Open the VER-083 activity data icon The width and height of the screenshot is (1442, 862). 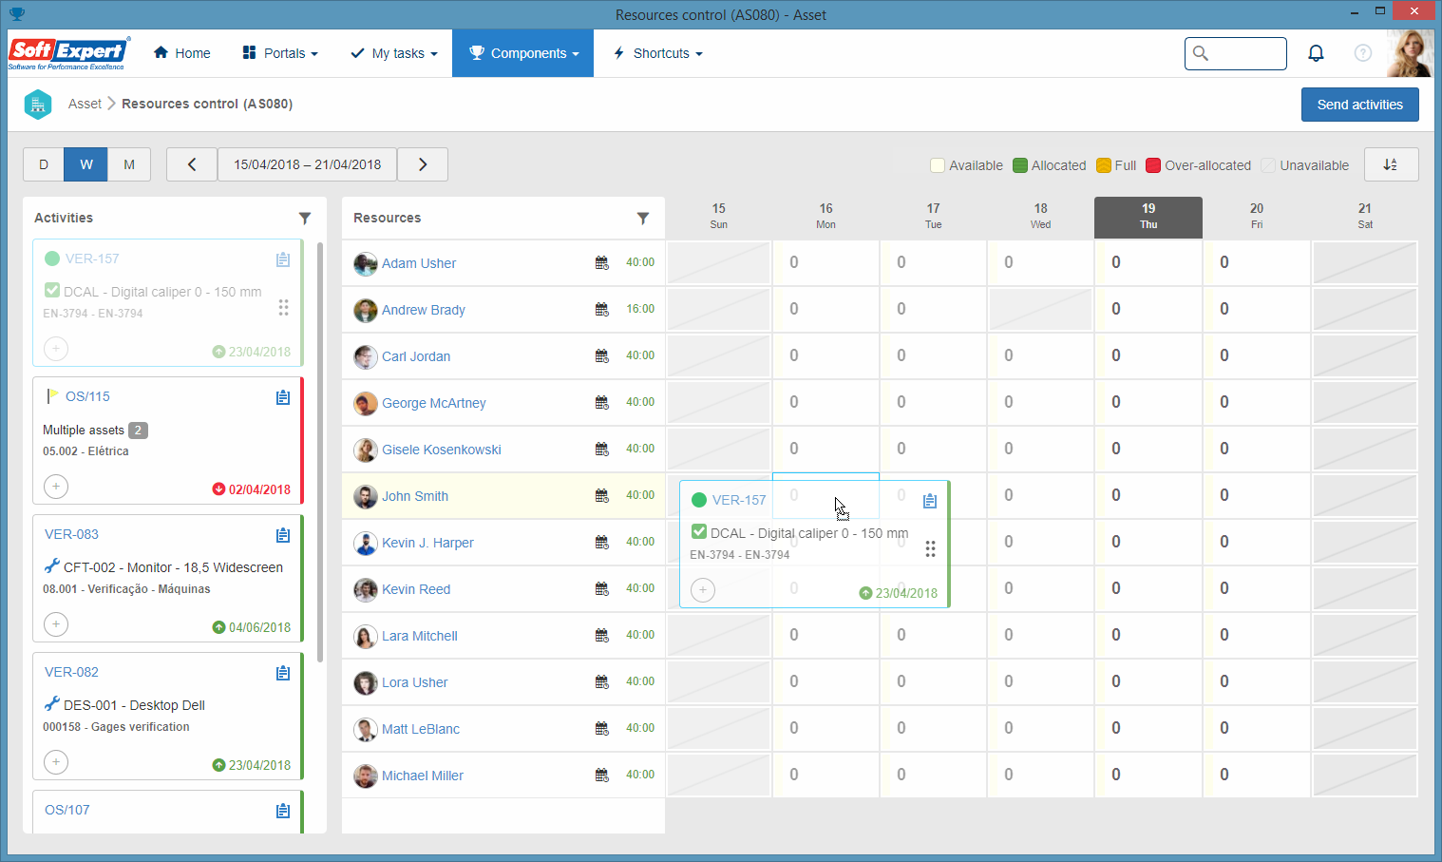[283, 535]
